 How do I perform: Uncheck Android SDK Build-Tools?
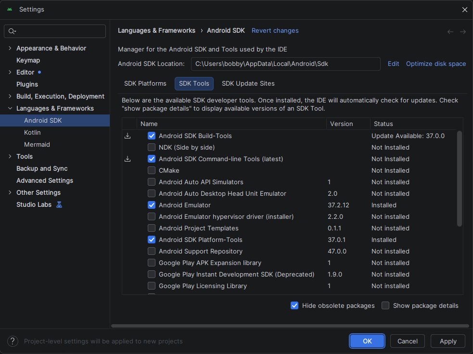(152, 136)
